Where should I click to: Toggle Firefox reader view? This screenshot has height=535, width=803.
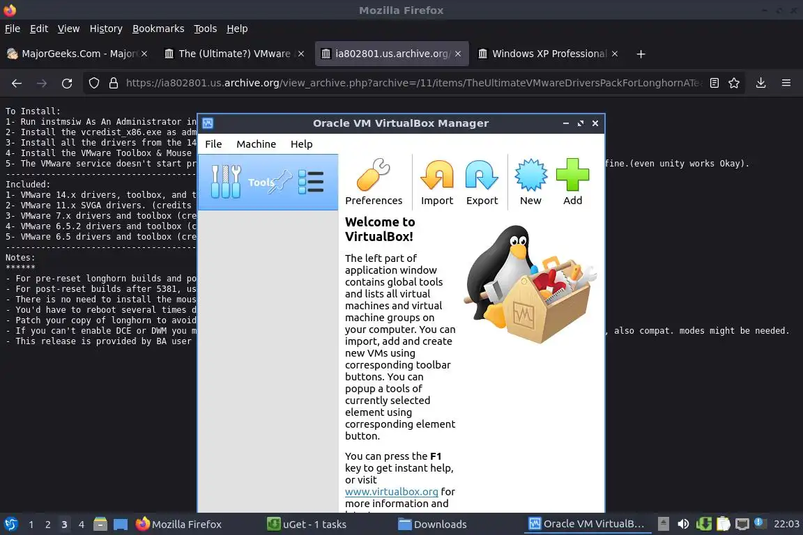[714, 83]
